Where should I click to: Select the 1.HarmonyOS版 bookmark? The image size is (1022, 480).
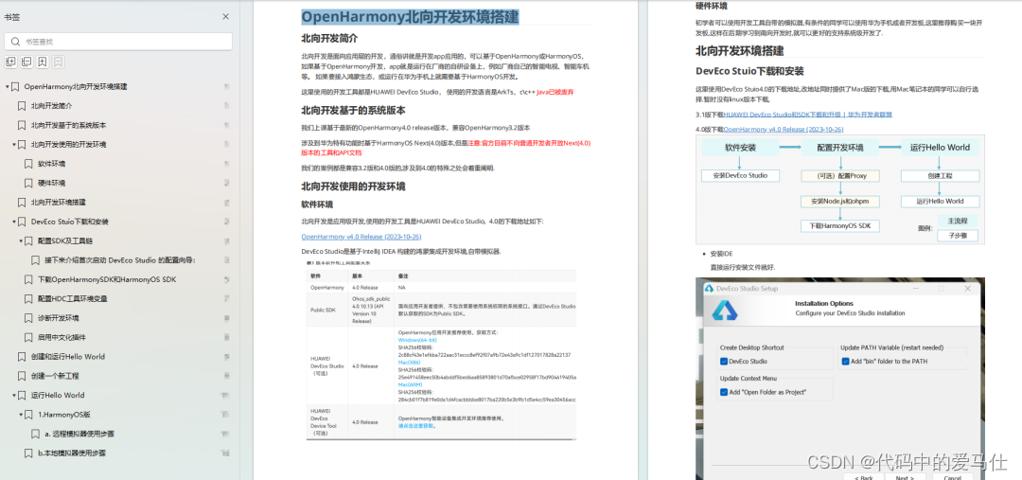pos(64,414)
